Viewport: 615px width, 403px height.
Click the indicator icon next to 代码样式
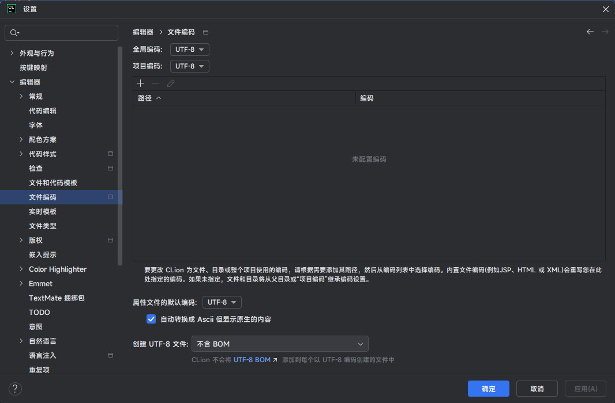[x=110, y=154]
